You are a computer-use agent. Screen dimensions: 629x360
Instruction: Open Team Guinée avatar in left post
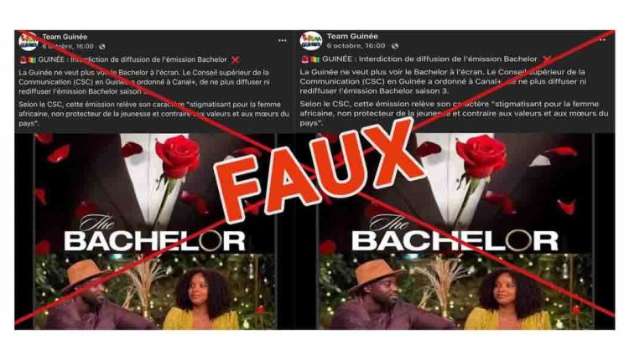[29, 41]
